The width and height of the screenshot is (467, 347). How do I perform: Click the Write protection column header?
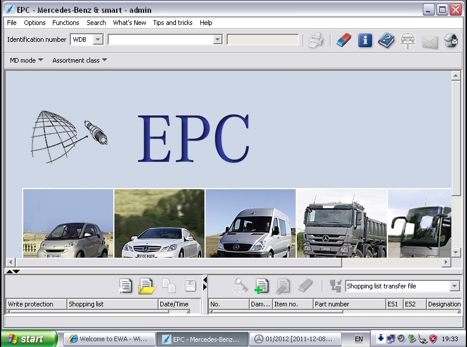click(x=37, y=304)
